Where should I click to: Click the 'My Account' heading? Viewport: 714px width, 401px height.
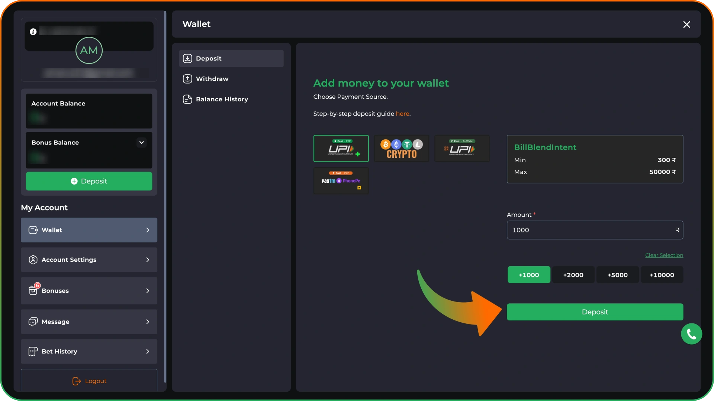click(x=44, y=208)
